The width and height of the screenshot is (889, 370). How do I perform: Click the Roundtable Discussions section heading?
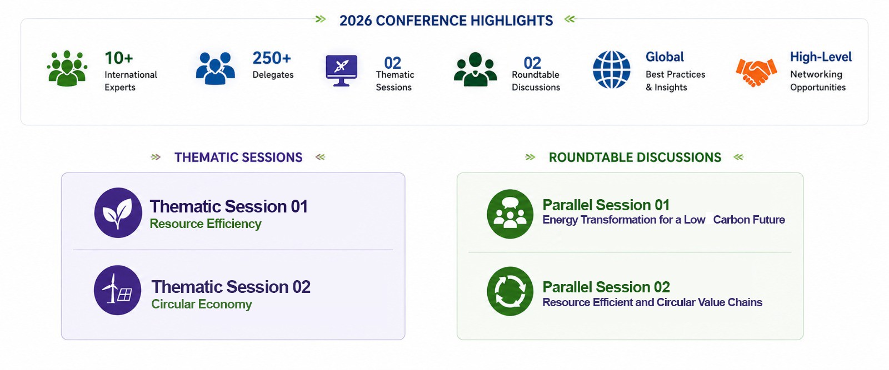635,158
